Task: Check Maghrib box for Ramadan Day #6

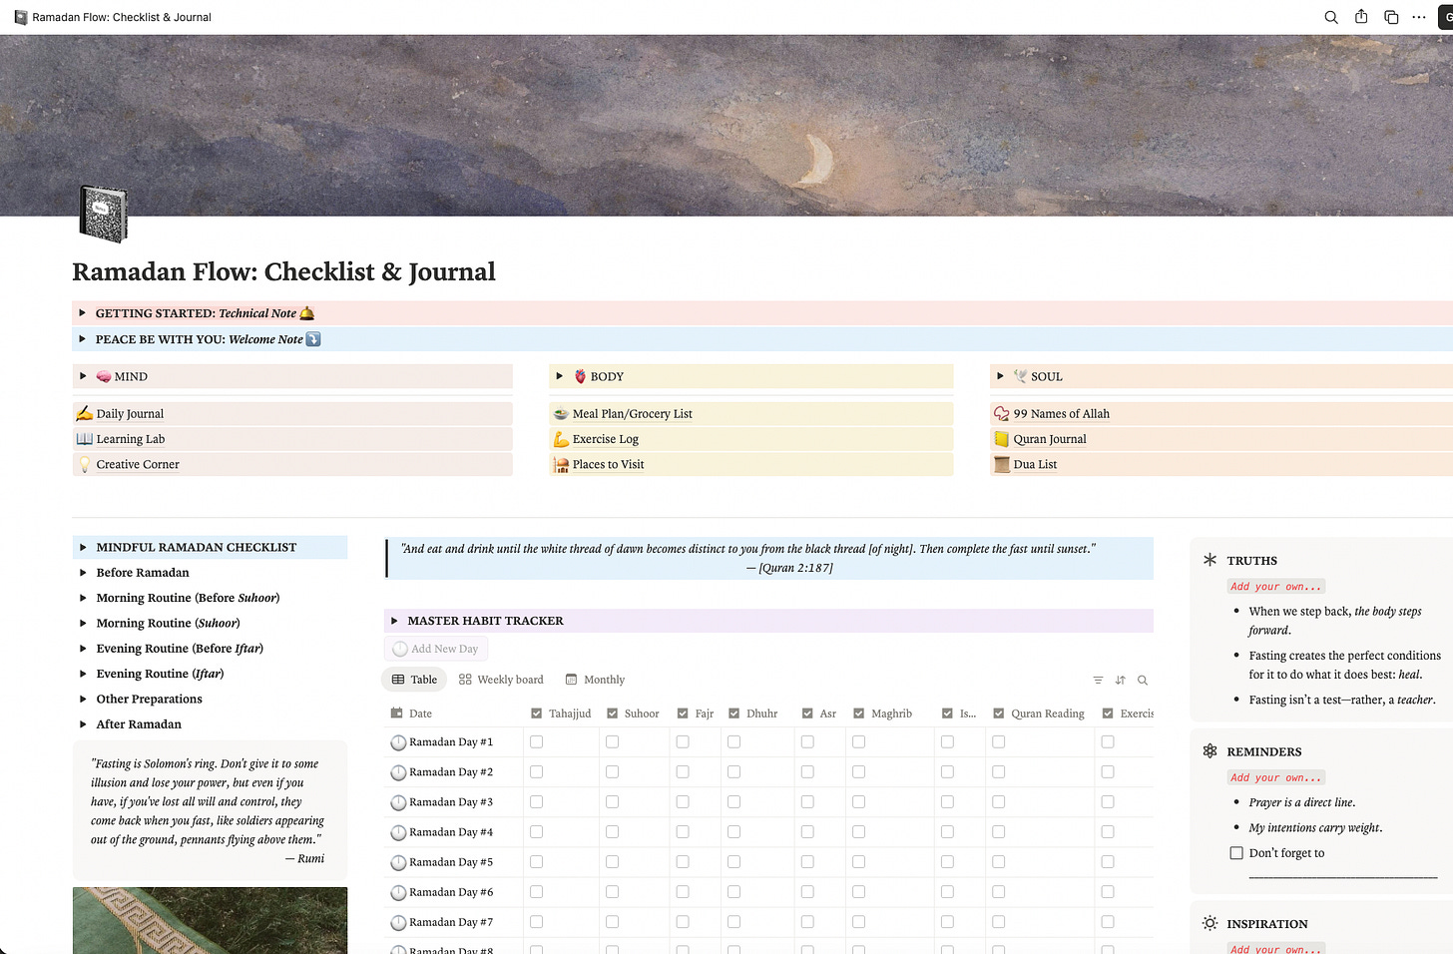Action: pyautogui.click(x=858, y=891)
